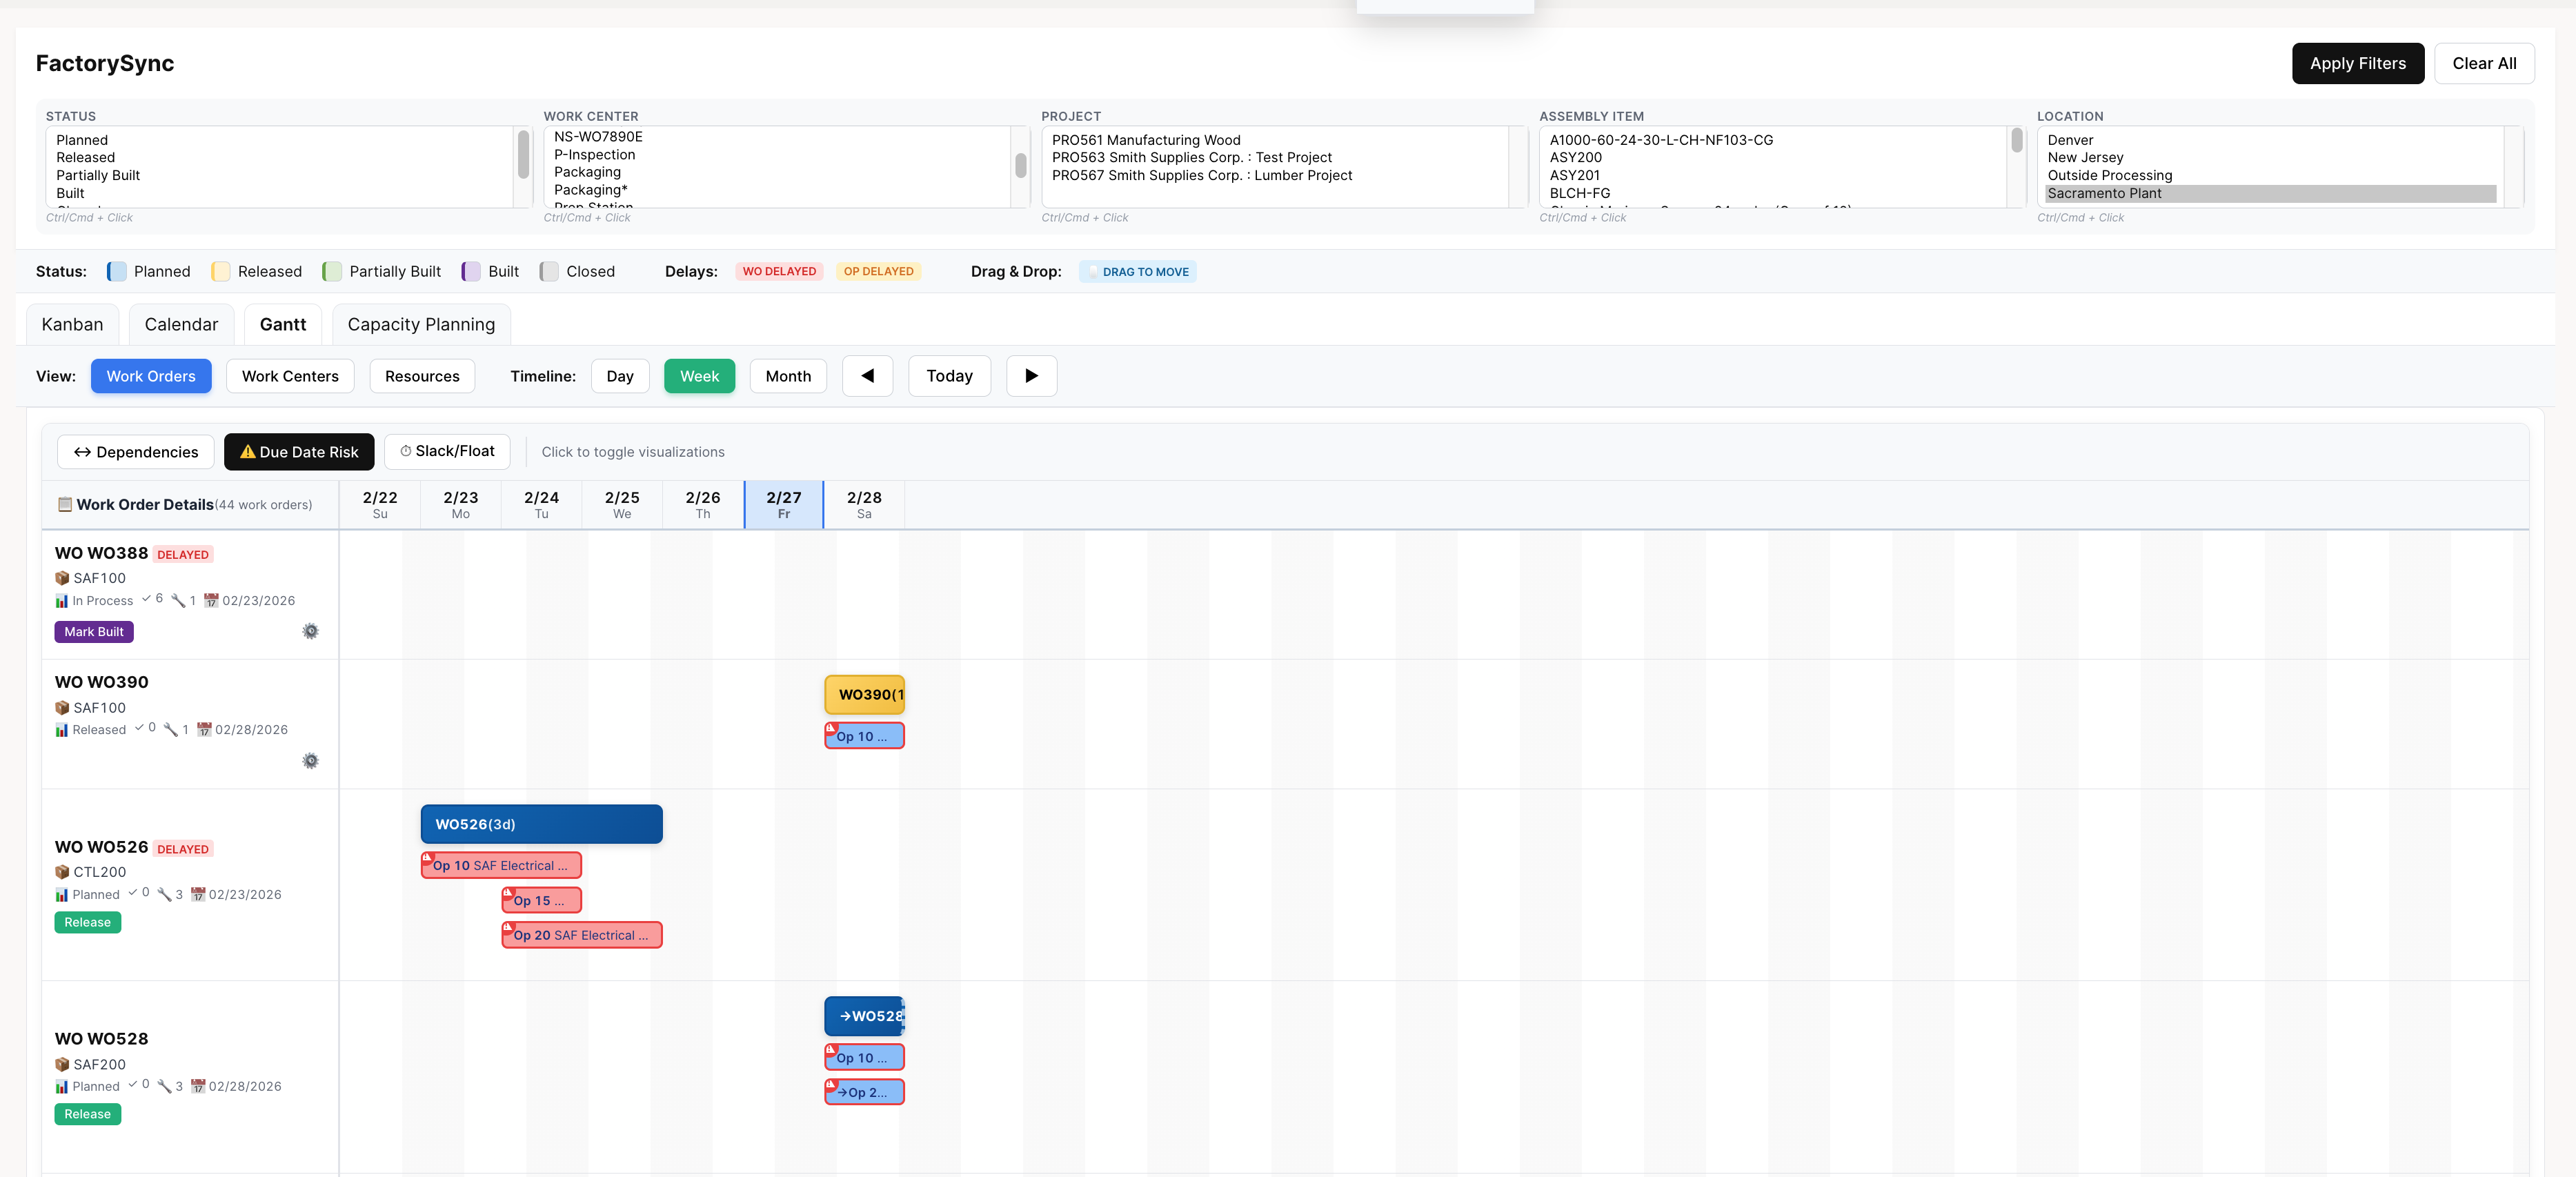
Task: Click the wrench icon next to In Process
Action: [178, 600]
